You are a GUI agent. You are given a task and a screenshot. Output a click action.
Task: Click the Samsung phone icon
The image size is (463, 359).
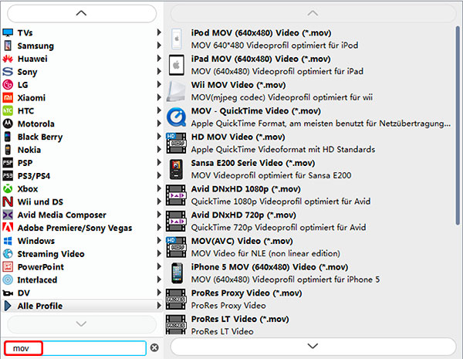point(8,46)
